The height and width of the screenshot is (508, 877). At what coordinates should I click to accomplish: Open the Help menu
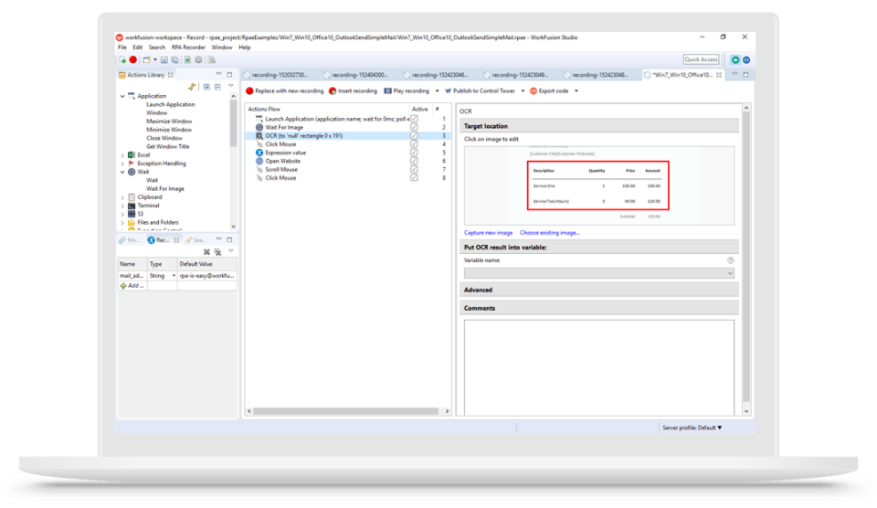click(x=245, y=48)
